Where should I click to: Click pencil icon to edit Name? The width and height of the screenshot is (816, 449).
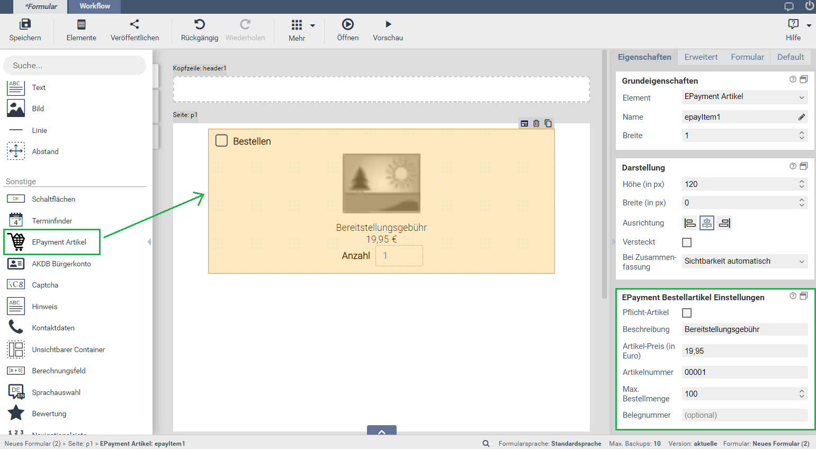click(802, 117)
